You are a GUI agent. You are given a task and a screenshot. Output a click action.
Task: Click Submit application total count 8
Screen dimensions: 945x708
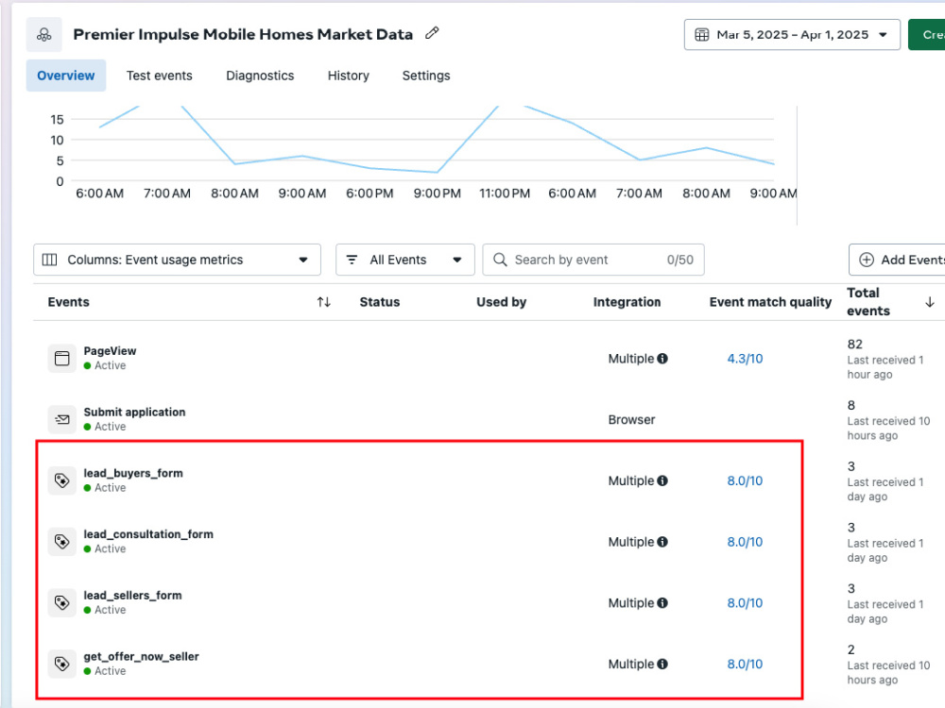(851, 405)
